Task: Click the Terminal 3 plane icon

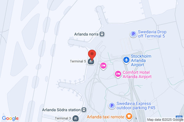Action: coord(75,118)
